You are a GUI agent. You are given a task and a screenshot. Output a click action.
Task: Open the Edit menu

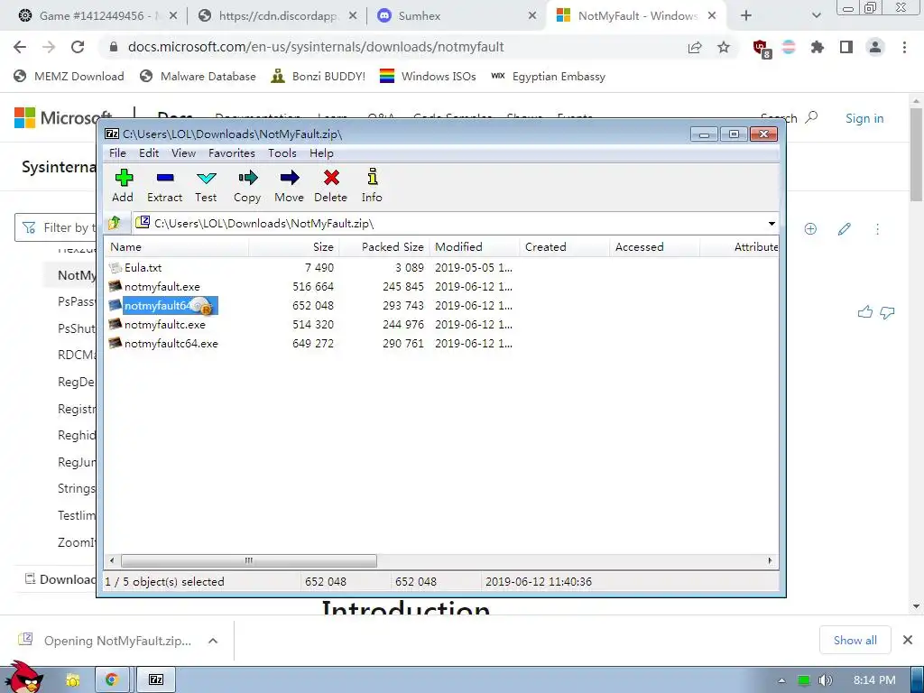[x=149, y=153]
